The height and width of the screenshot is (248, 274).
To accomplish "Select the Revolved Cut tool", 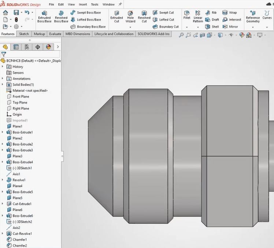I will pyautogui.click(x=144, y=17).
